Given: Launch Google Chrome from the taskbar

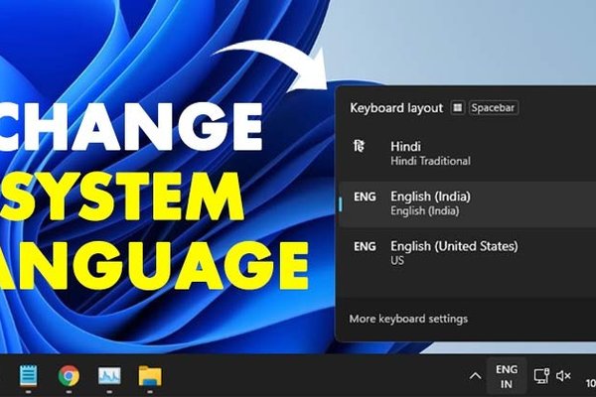Looking at the screenshot, I should click(x=69, y=376).
